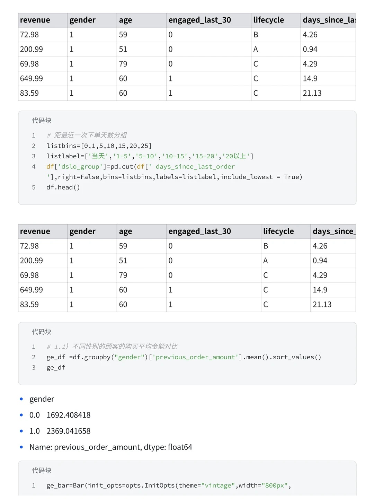The width and height of the screenshot is (374, 499).
Task: Click the listlabel code line with '当天'
Action: (150, 156)
